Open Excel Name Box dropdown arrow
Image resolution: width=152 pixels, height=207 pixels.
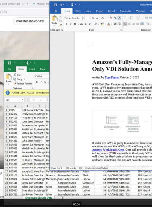22,100
